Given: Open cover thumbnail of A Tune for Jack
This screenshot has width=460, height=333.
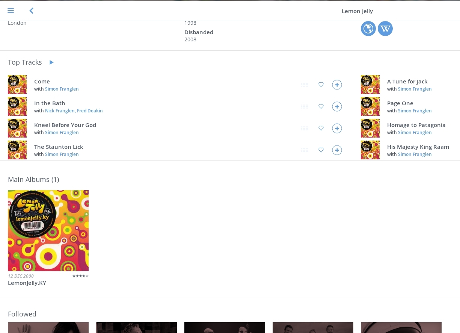Looking at the screenshot, I should [370, 85].
